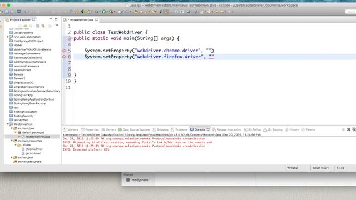The width and height of the screenshot is (356, 200).
Task: Open the Markers tab
Action: click(71, 129)
